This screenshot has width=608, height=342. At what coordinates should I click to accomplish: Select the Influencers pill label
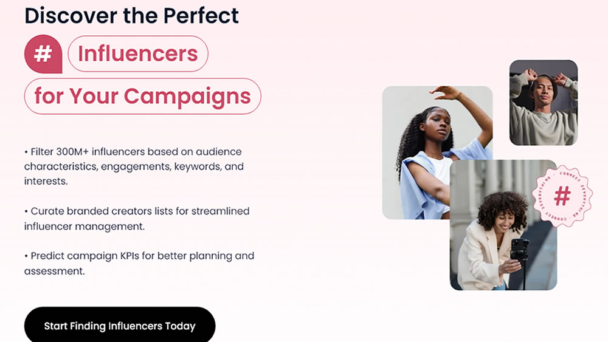(x=138, y=53)
